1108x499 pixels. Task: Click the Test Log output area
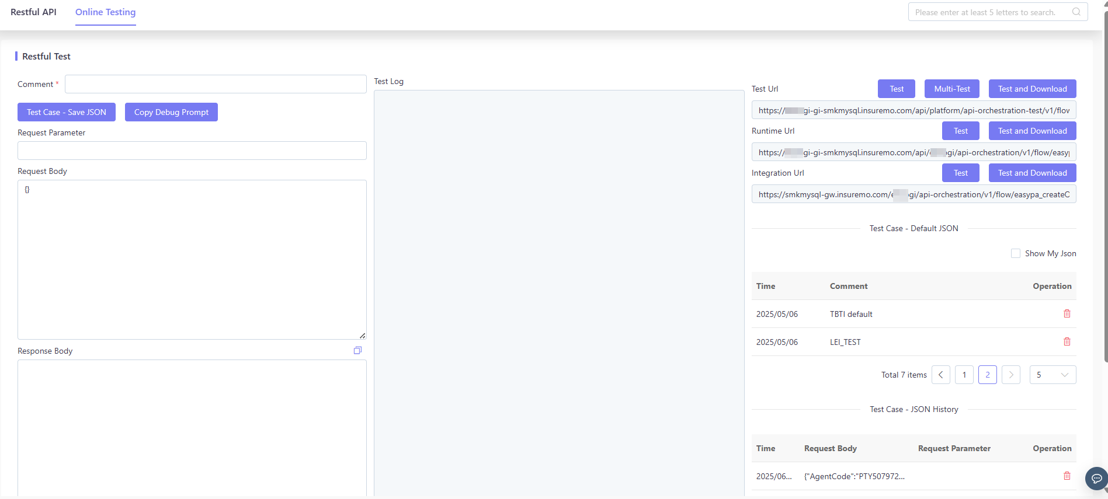tap(559, 293)
